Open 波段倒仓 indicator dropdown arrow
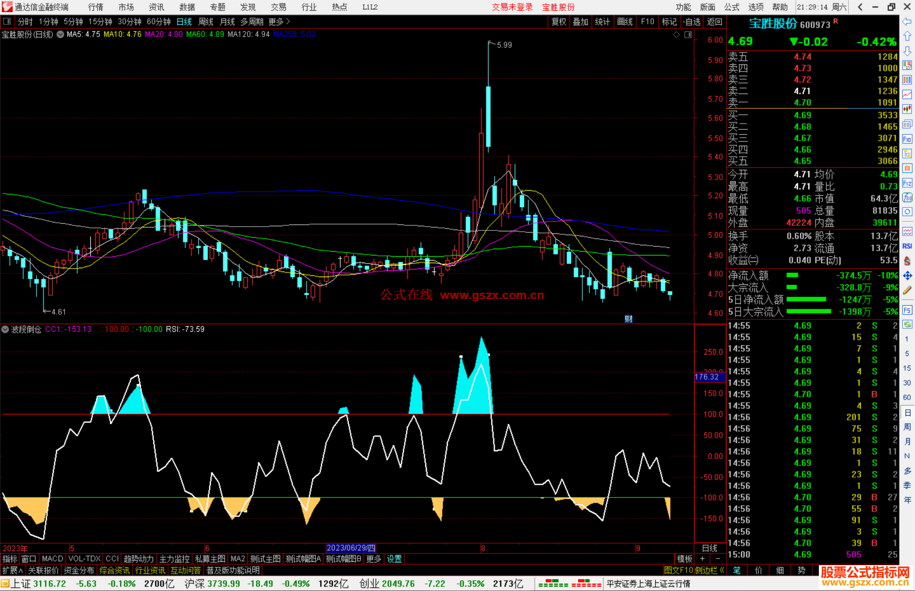Viewport: 915px width, 591px height. click(5, 329)
